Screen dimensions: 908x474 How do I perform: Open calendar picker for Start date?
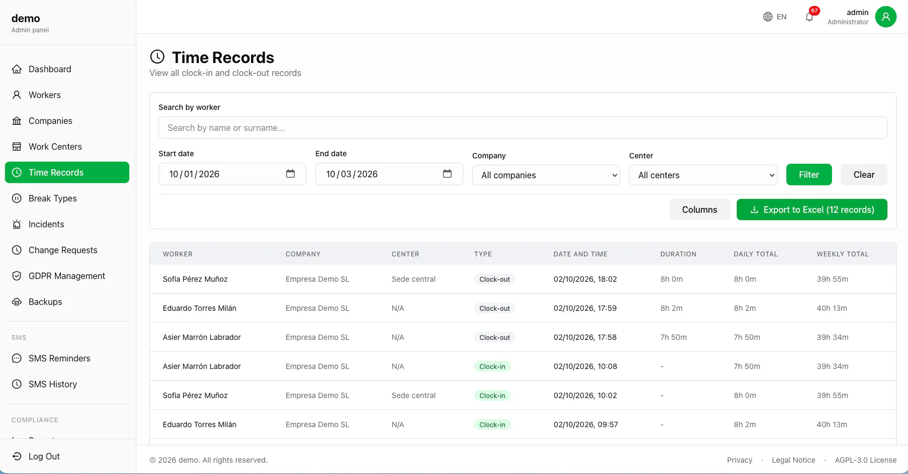(290, 173)
